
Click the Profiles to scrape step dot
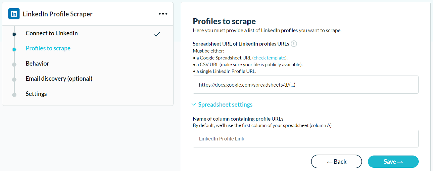14,49
